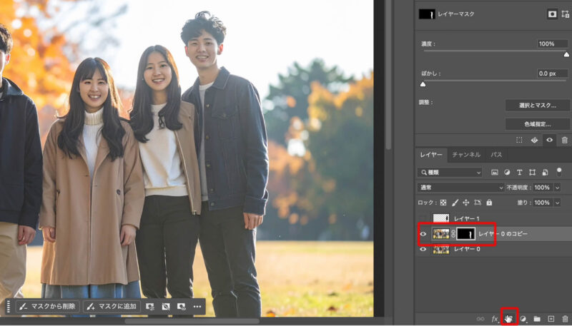Delete layer with Layers panel trash icon
Screen dimensions: 572x326
tap(565, 319)
